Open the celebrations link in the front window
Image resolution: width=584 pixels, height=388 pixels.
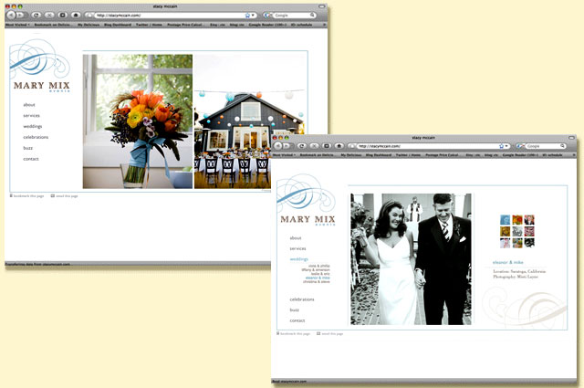pyautogui.click(x=302, y=299)
